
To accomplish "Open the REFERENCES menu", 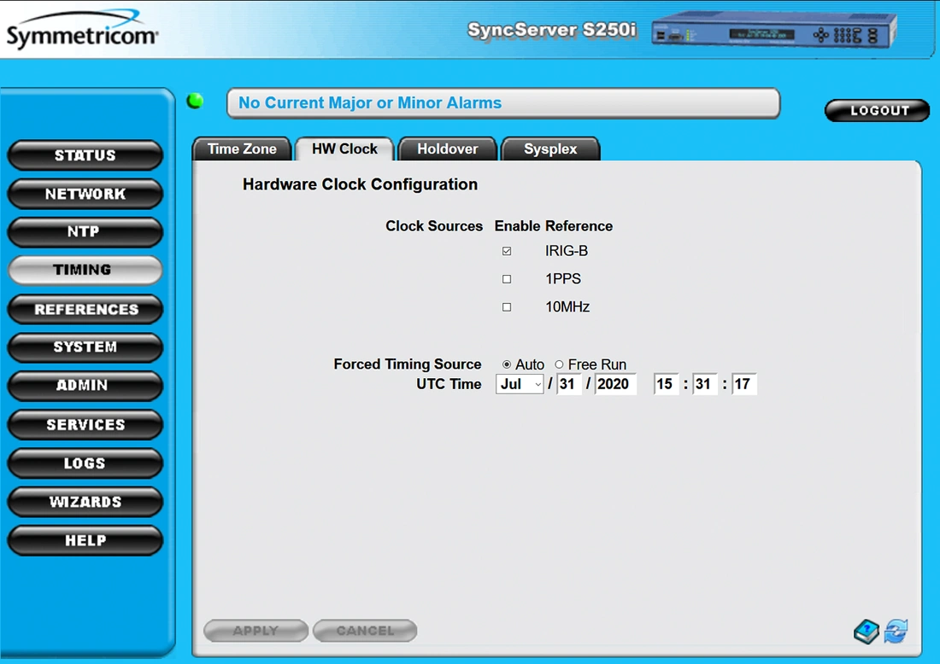I will [85, 309].
